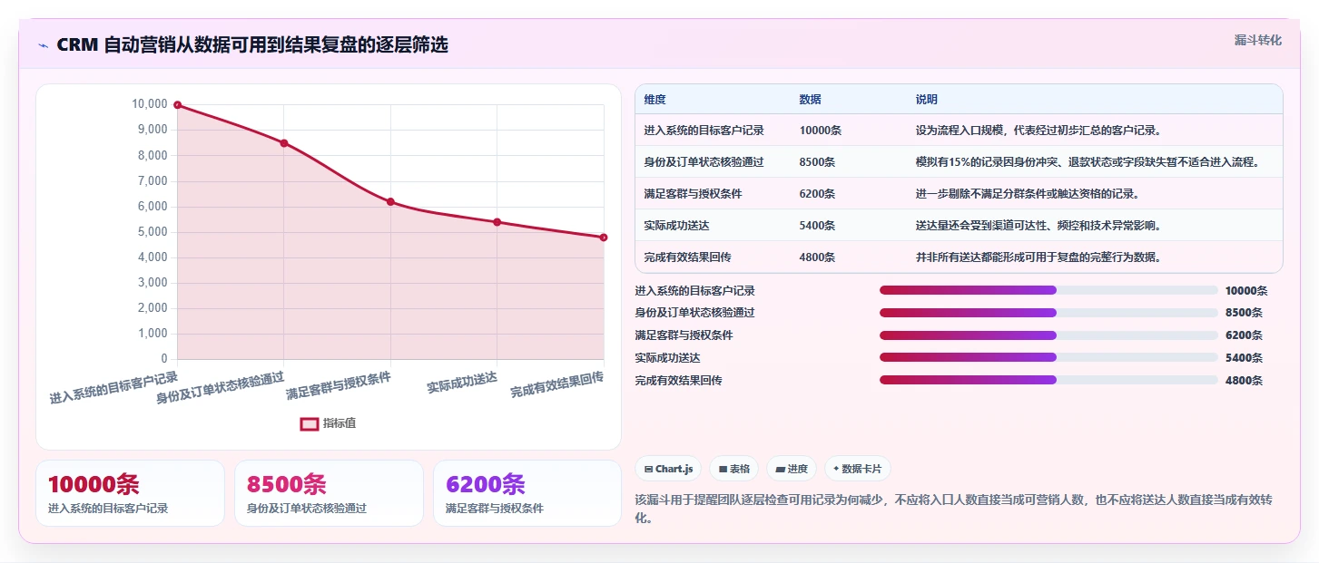Click the 8500条 progress bar
1319x563 pixels.
(1048, 313)
